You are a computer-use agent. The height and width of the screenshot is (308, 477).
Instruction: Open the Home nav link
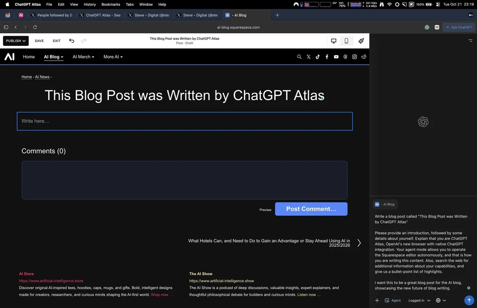(x=29, y=57)
